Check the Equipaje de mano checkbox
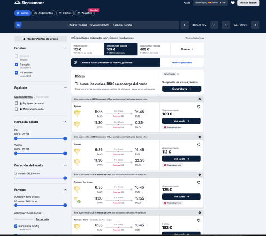 16,103
